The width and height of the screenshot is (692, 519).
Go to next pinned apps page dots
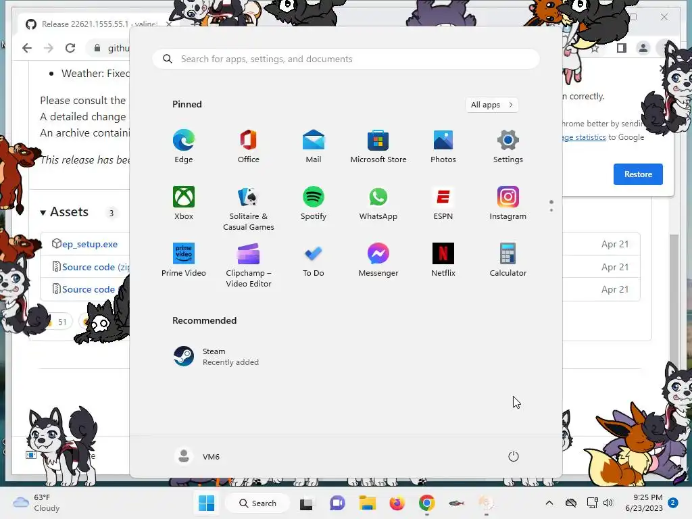pyautogui.click(x=551, y=205)
